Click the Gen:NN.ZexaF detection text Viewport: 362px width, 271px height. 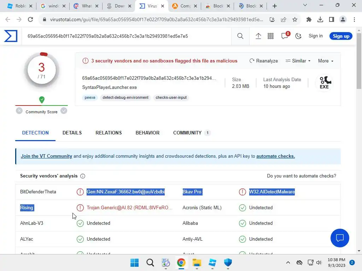[125, 192]
